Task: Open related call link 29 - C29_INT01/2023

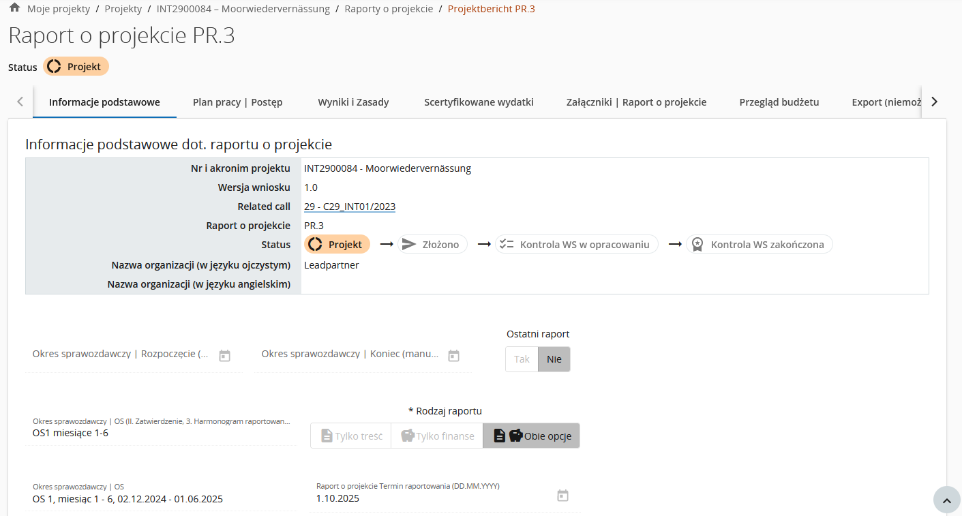Action: coord(350,207)
